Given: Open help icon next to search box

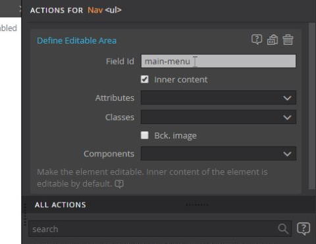Looking at the screenshot, I should click(303, 229).
